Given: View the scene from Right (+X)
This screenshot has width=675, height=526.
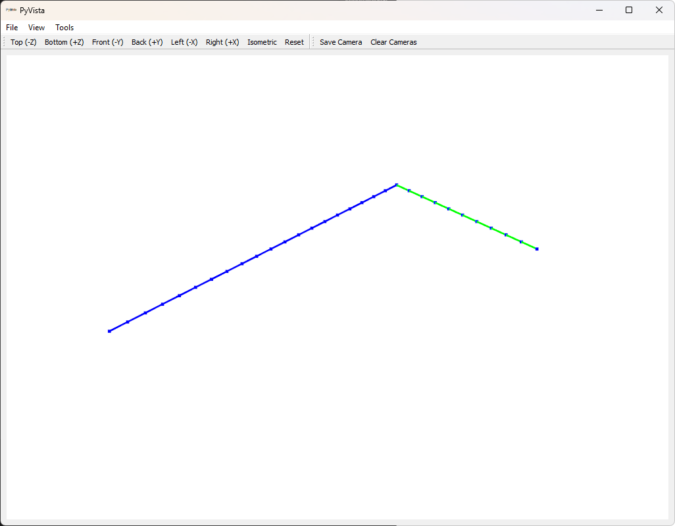Looking at the screenshot, I should (222, 41).
